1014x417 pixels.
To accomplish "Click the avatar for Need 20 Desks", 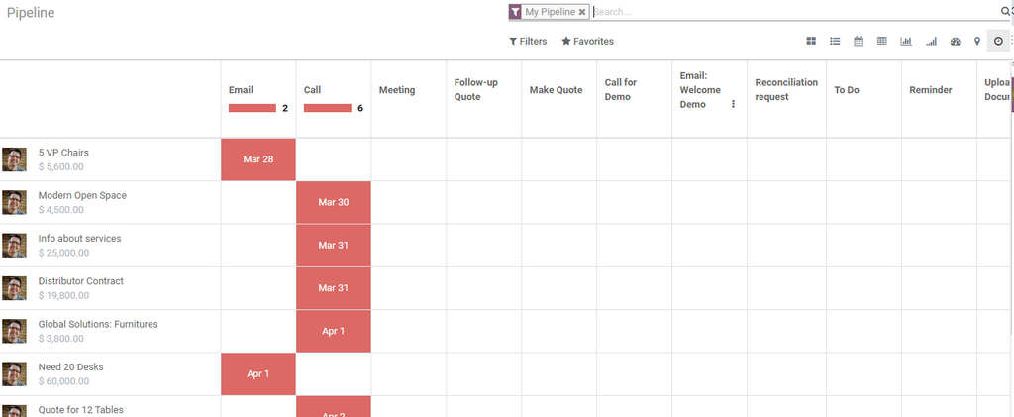I will click(14, 374).
